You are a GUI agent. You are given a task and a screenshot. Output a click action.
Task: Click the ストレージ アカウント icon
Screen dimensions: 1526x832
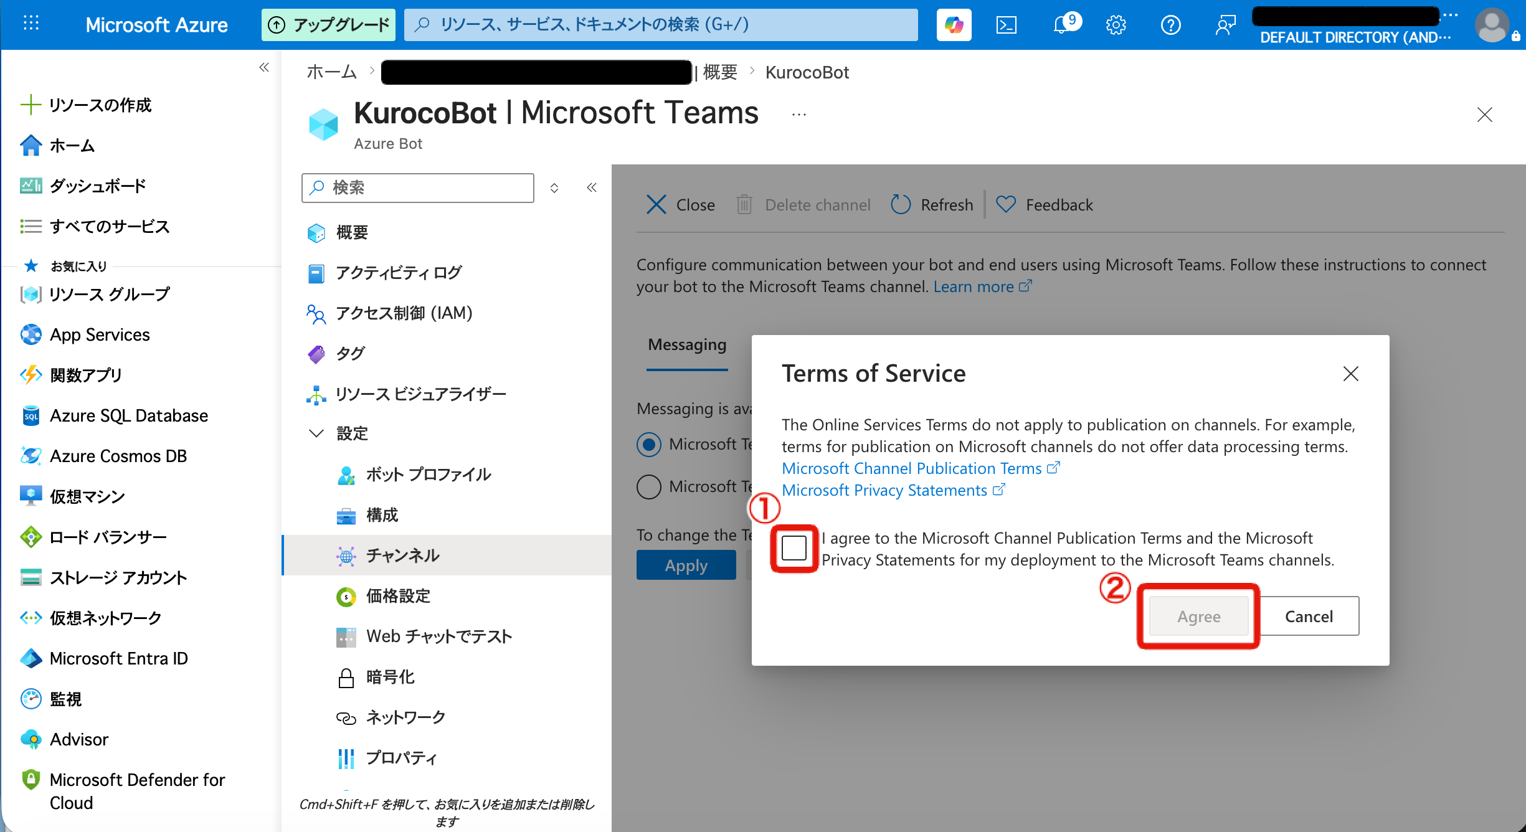click(31, 577)
